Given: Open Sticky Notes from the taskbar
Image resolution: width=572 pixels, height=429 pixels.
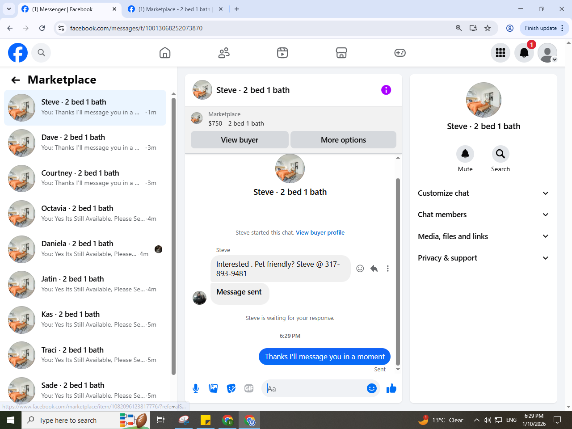Looking at the screenshot, I should pos(206,420).
